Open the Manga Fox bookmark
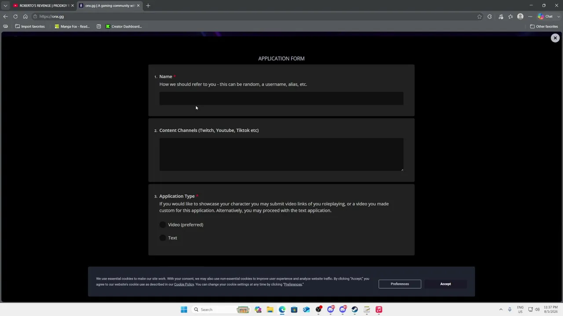Viewport: 563px width, 316px height. (72, 26)
